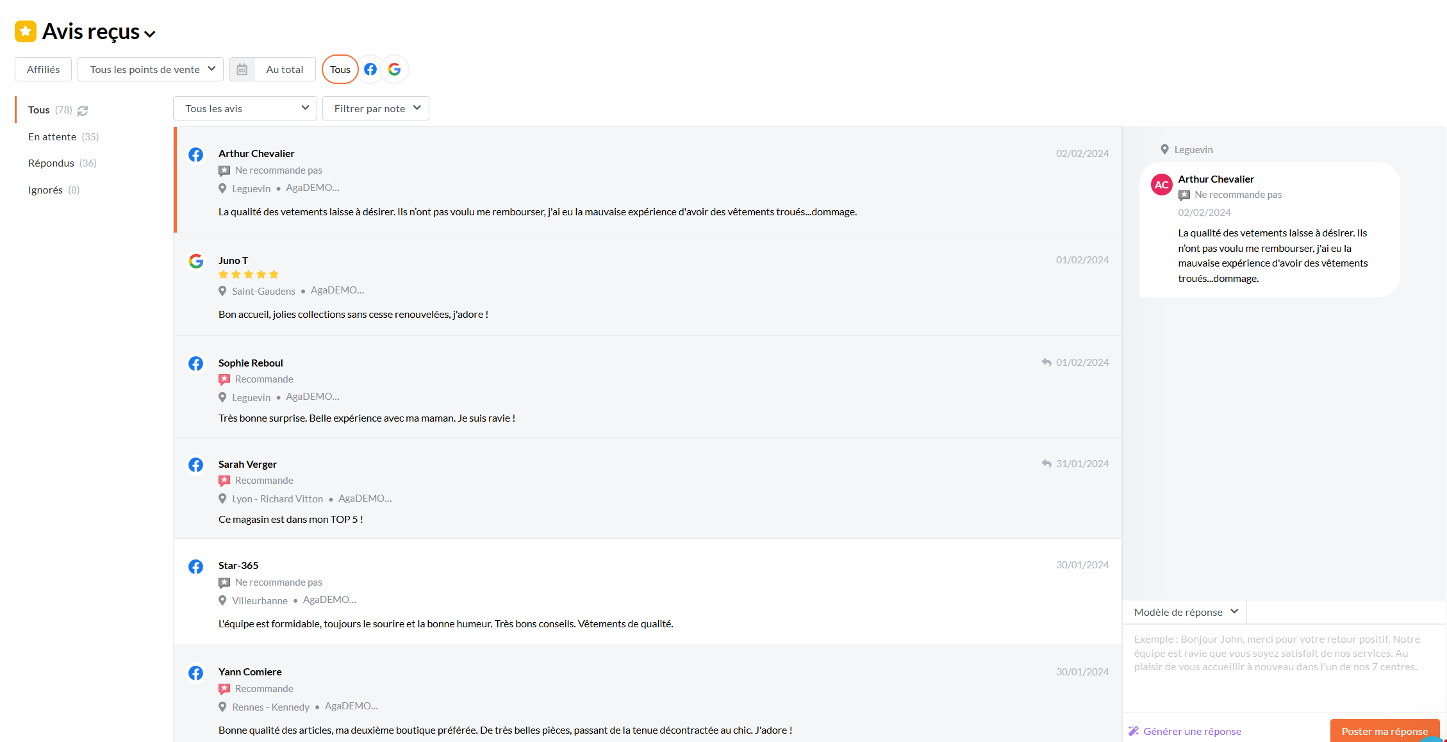The width and height of the screenshot is (1447, 742).
Task: Click the AgaDEMO... label on Juno T review
Action: tap(337, 290)
